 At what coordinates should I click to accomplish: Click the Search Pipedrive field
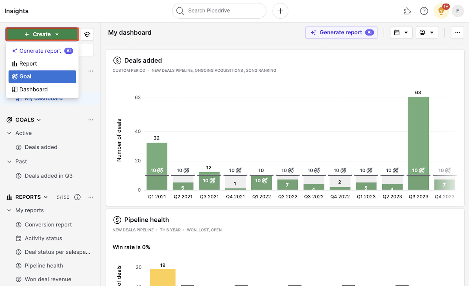pos(219,11)
